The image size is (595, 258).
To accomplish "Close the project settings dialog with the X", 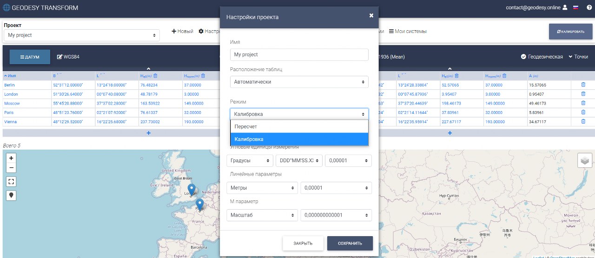I will coord(371,15).
